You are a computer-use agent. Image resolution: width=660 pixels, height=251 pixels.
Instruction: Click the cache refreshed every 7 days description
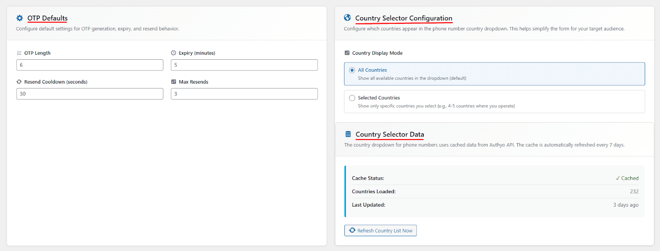(484, 145)
